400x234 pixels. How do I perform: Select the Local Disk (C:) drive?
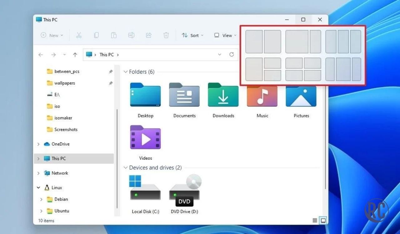pos(145,194)
